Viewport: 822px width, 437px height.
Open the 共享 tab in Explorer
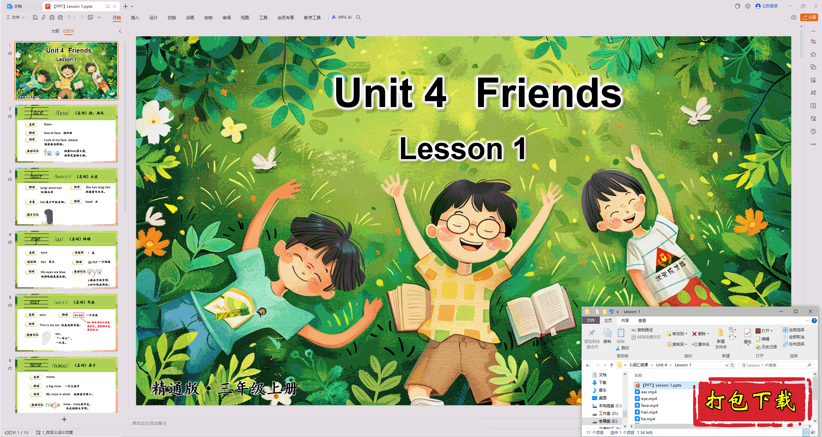point(625,321)
